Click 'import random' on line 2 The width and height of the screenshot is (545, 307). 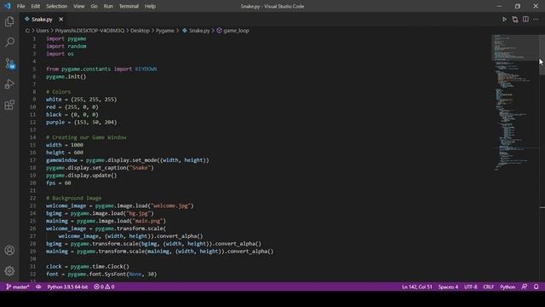click(66, 46)
